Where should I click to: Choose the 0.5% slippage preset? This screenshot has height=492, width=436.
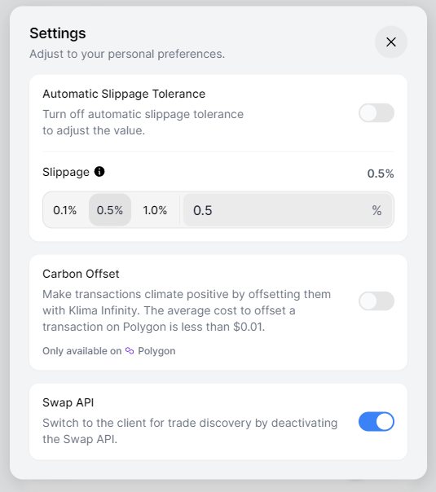click(x=110, y=210)
